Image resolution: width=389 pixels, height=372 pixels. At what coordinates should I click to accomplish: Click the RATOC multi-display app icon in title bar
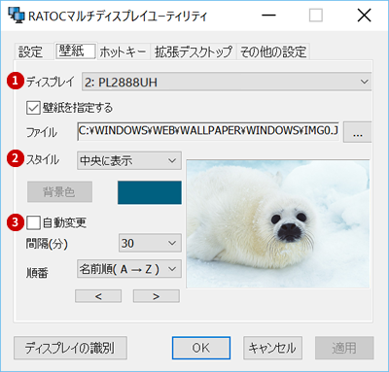click(16, 15)
